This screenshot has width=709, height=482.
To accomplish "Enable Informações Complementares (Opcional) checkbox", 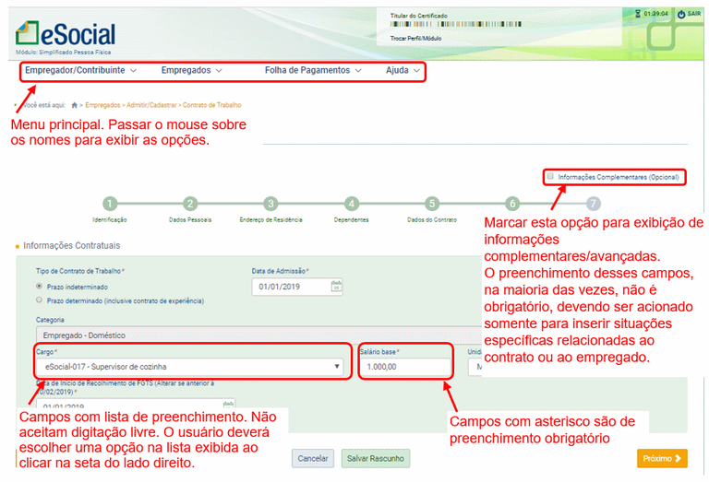I will (x=550, y=176).
